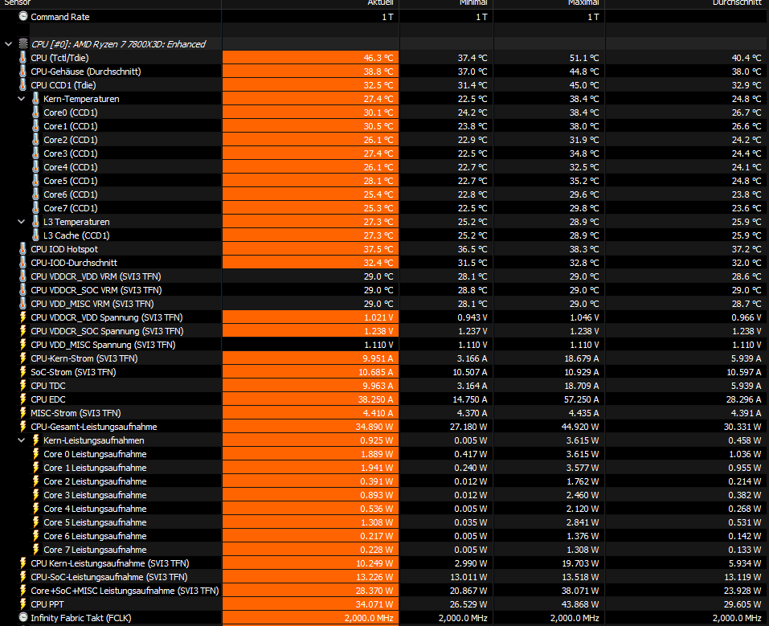Click current value 37.5 °C of CPU IOD Hotspot

tap(378, 249)
